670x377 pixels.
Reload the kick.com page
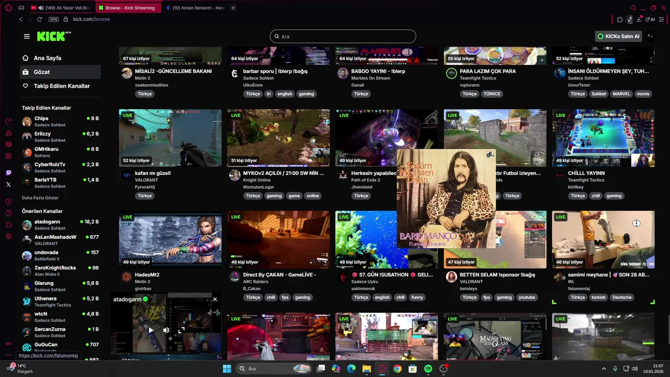tap(39, 19)
